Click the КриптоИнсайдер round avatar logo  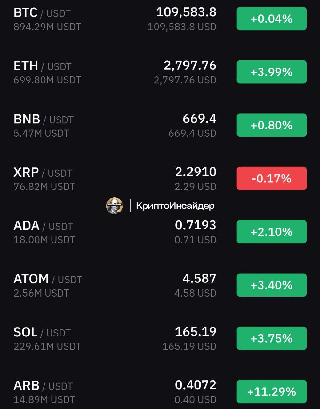click(114, 206)
